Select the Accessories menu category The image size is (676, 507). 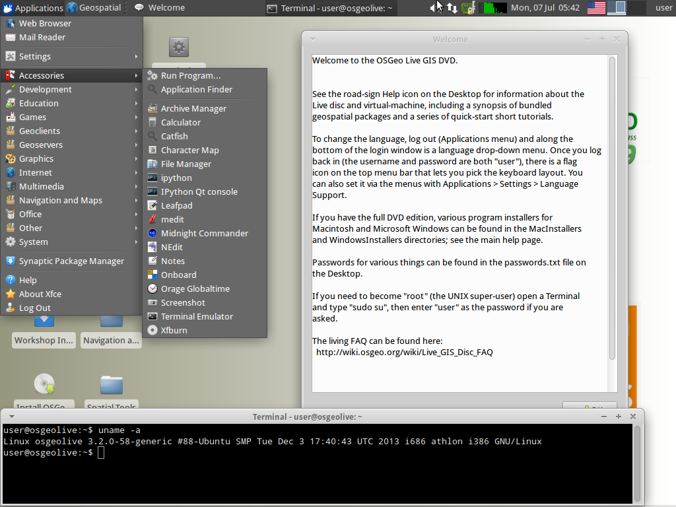point(71,75)
